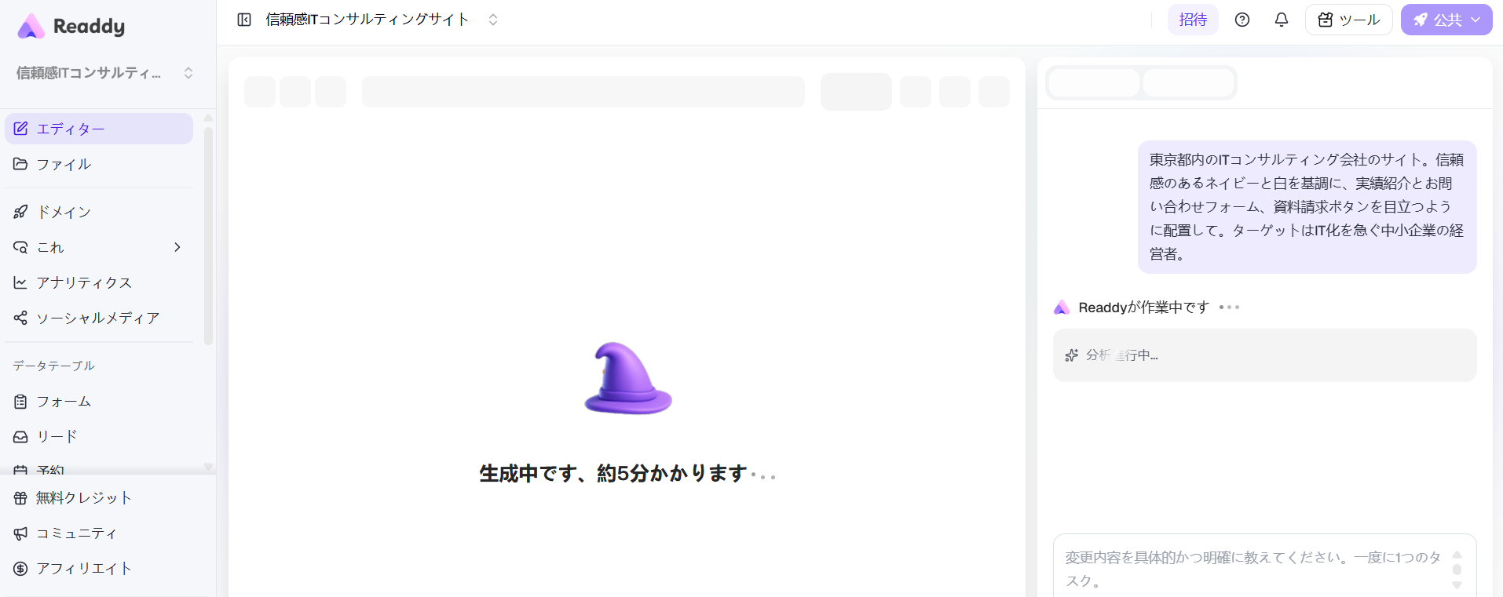Open the ツール tools button
Image resolution: width=1503 pixels, height=597 pixels.
[1349, 20]
